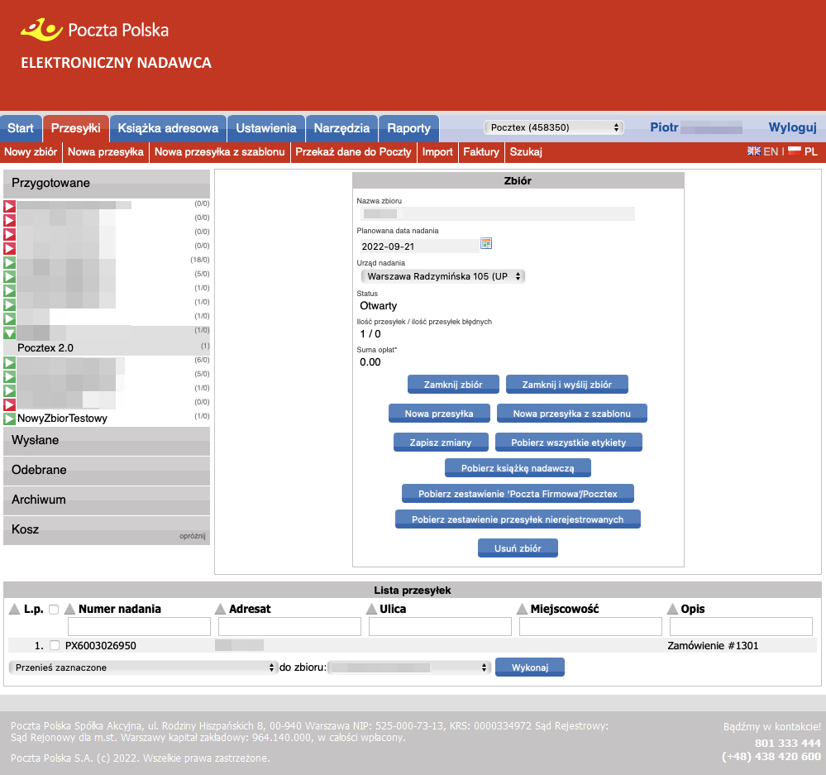Log out with the Wyloguj link
826x775 pixels.
(792, 127)
